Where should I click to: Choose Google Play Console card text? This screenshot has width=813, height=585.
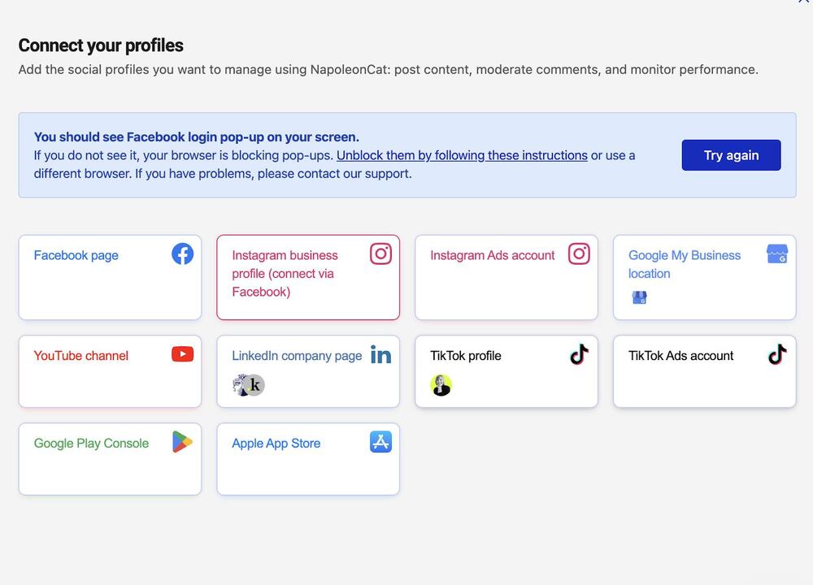[x=91, y=444]
